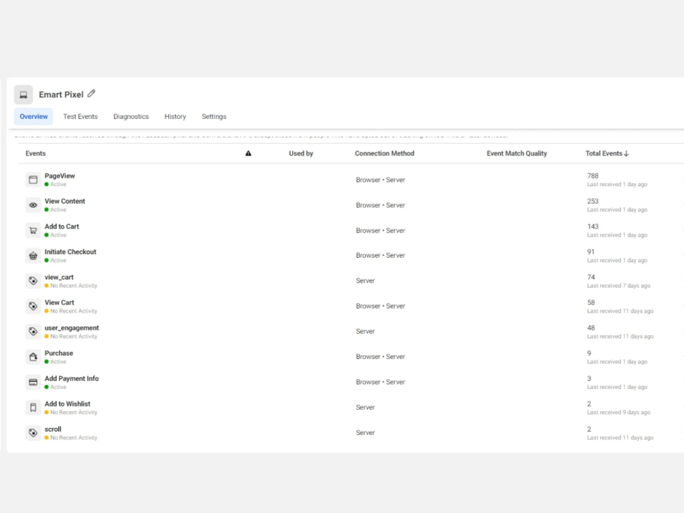Click the Event Match Quality header
Viewport: 684px width, 513px height.
pyautogui.click(x=516, y=153)
